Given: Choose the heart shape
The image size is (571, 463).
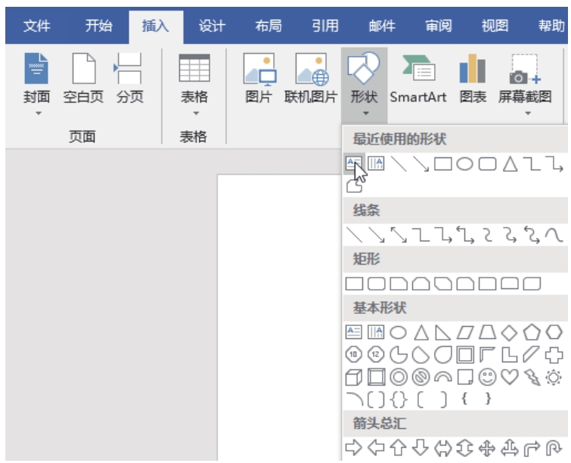Looking at the screenshot, I should click(x=510, y=377).
